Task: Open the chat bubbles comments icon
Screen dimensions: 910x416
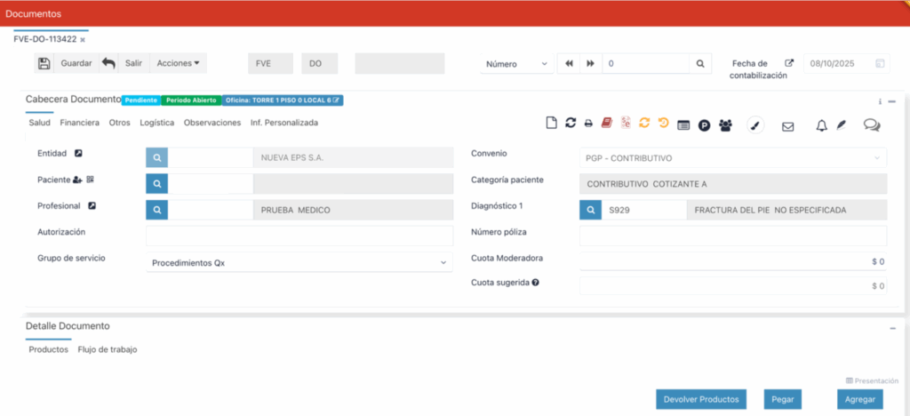Action: (872, 125)
